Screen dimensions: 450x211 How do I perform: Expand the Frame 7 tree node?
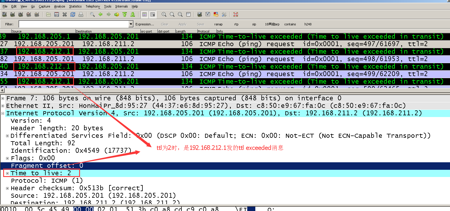(3, 98)
